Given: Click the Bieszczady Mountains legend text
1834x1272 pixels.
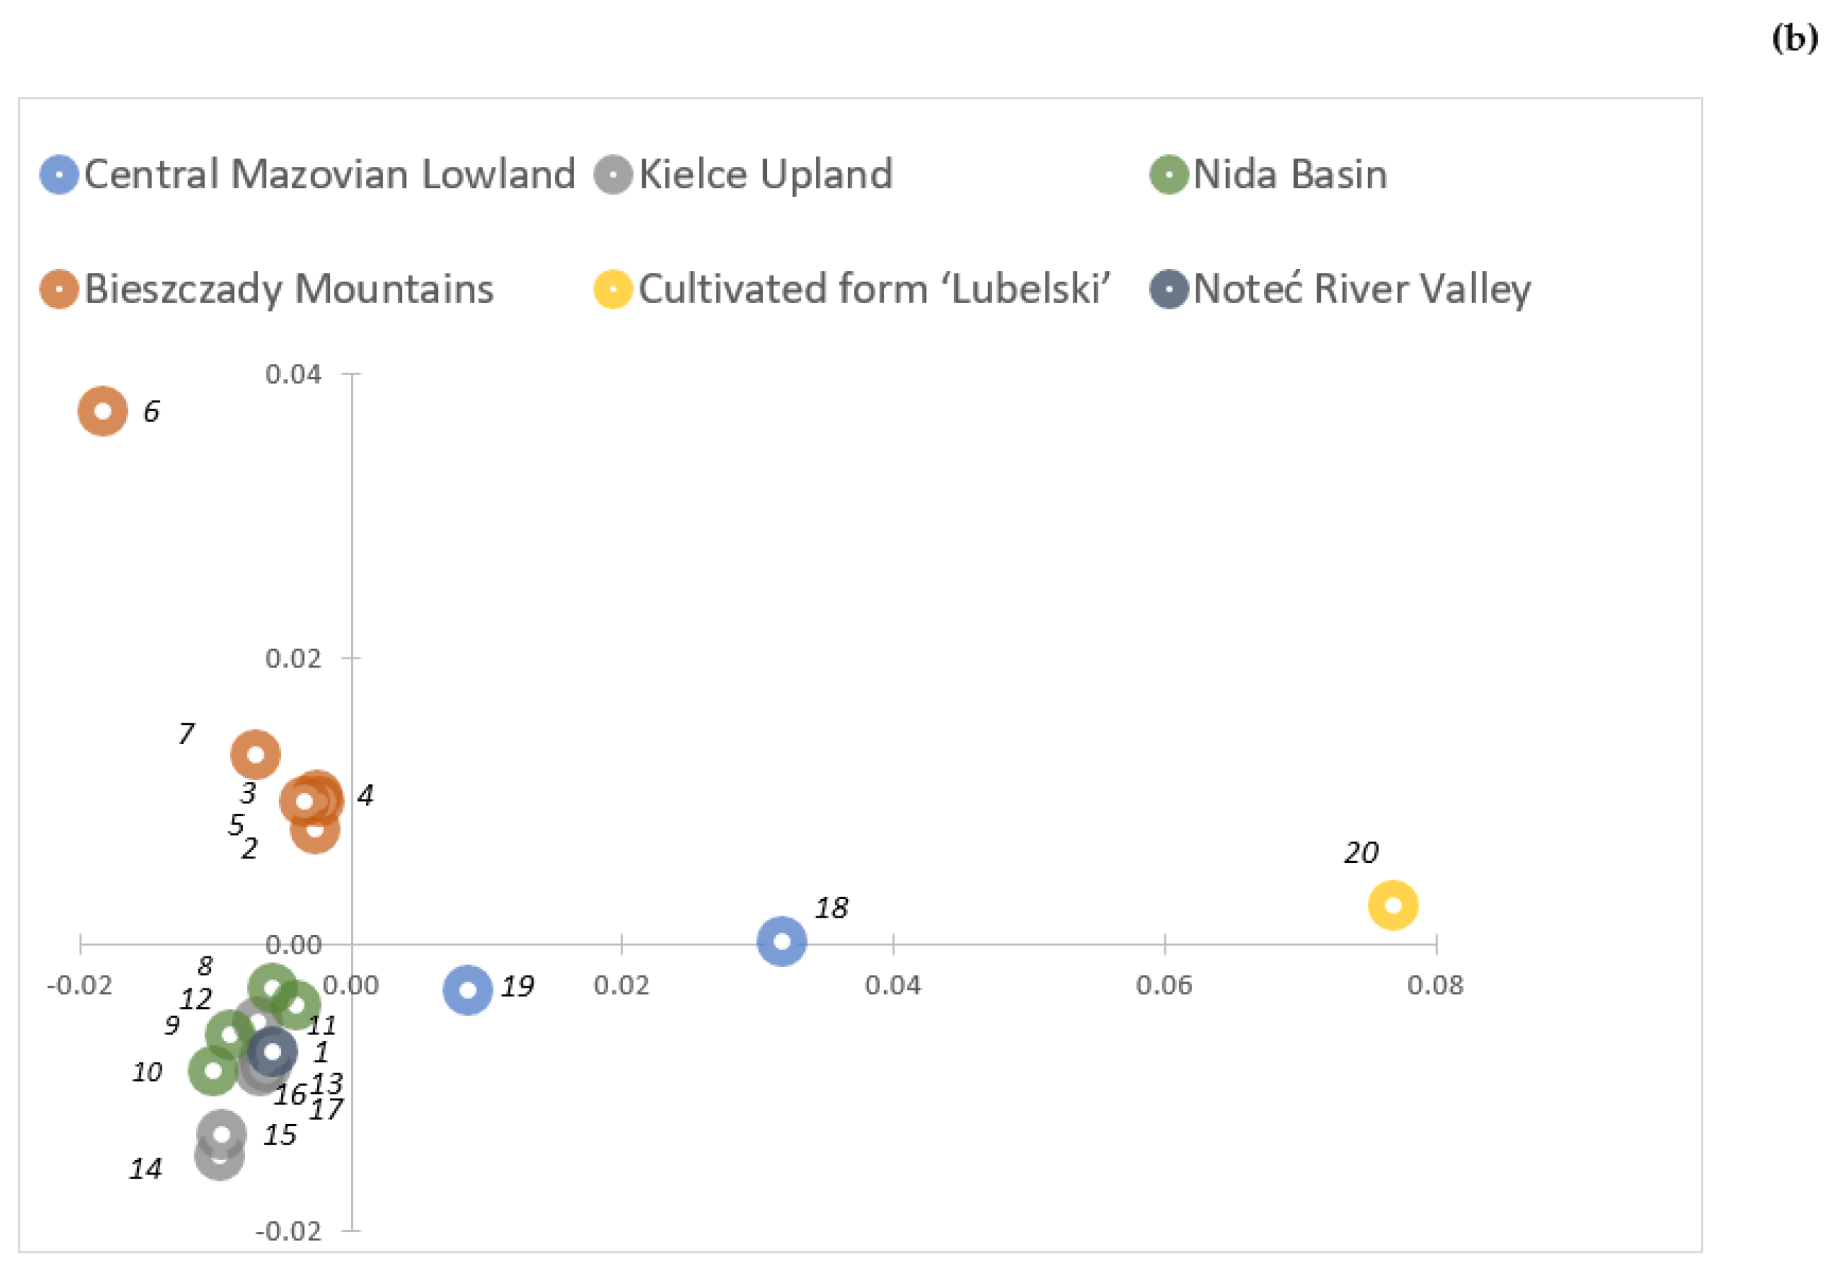Looking at the screenshot, I should point(288,288).
